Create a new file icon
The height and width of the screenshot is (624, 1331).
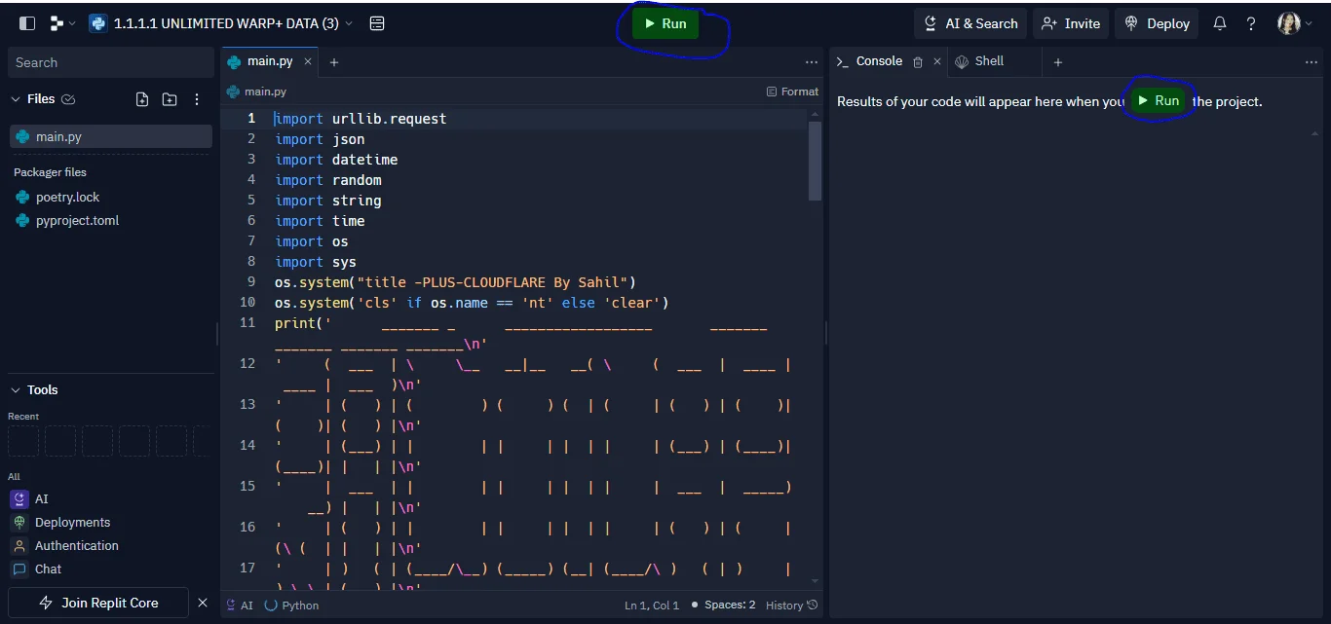(142, 99)
